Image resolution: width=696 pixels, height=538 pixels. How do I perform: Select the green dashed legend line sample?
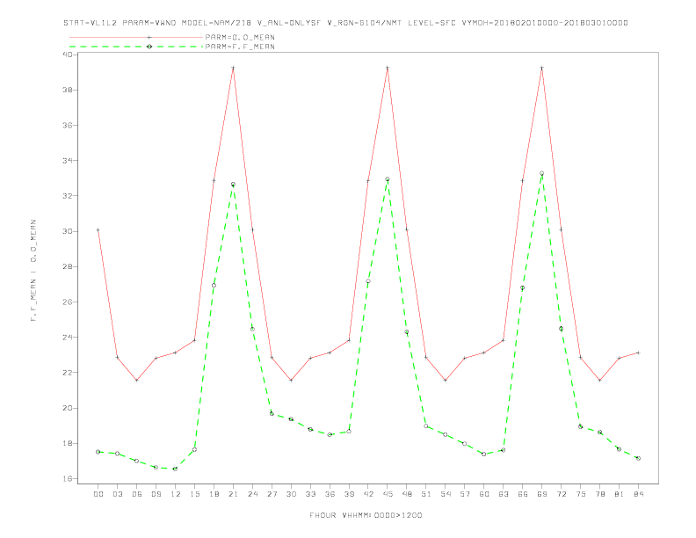point(136,47)
